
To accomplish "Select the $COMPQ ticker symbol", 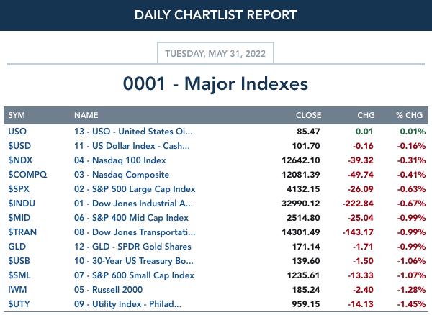I will point(27,175).
